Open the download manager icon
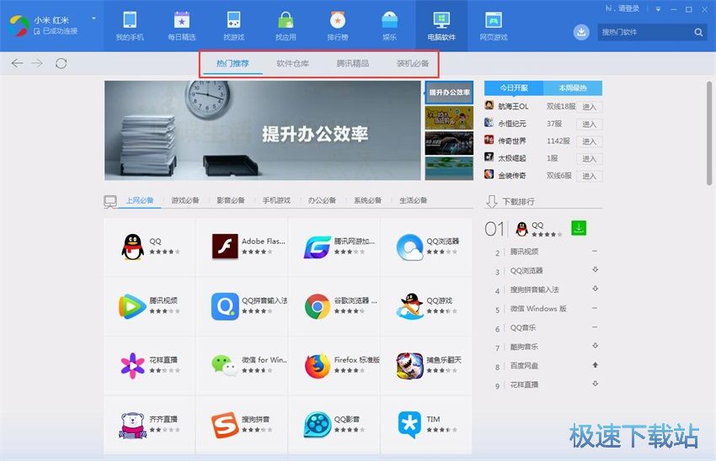Viewport: 716px width, 461px height. (581, 32)
